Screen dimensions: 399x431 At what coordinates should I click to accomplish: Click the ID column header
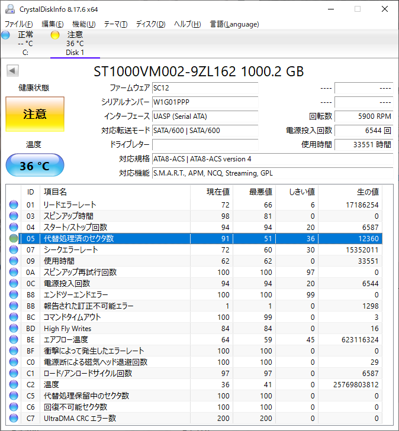point(31,192)
